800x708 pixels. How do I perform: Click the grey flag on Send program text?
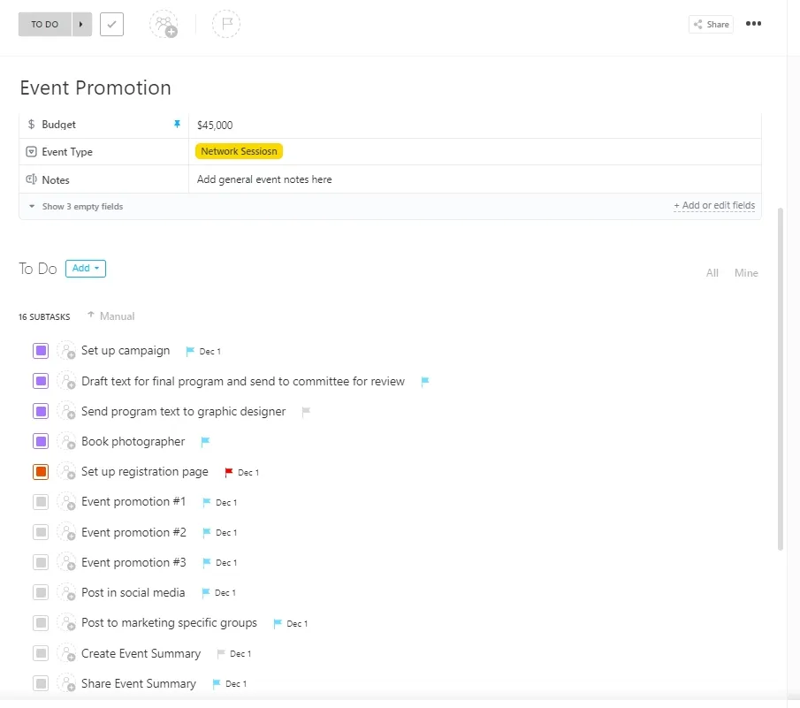point(306,411)
